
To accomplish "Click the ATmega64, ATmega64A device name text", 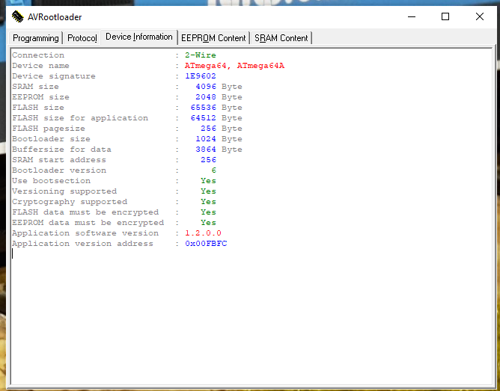I will 234,66.
